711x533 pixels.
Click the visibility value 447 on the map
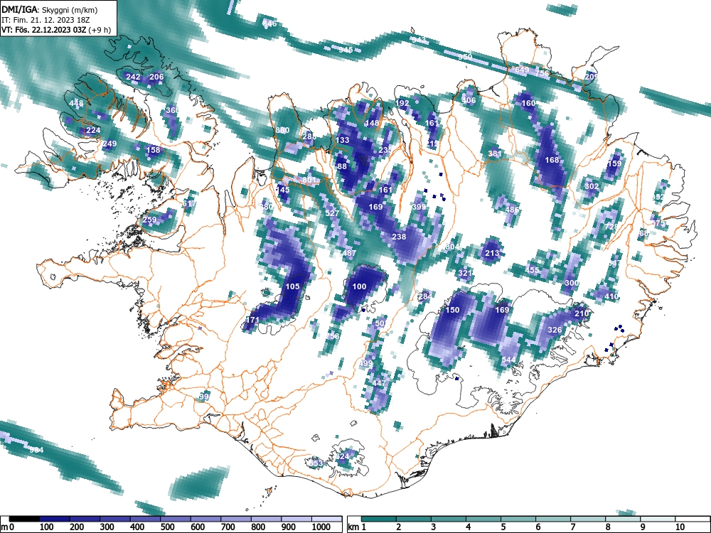(x=379, y=383)
